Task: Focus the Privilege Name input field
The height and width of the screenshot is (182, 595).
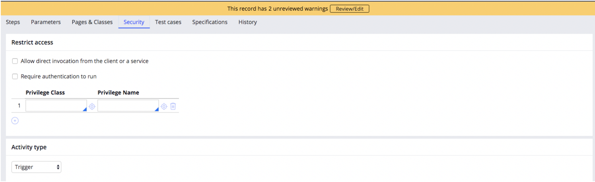Action: coord(128,106)
